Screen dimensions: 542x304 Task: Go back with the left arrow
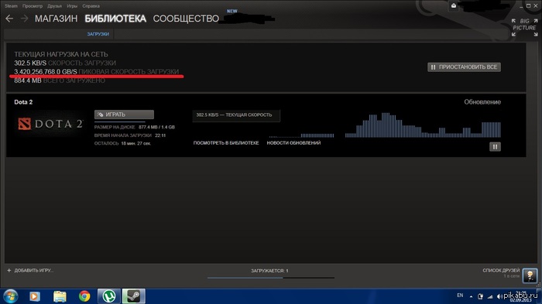click(9, 19)
